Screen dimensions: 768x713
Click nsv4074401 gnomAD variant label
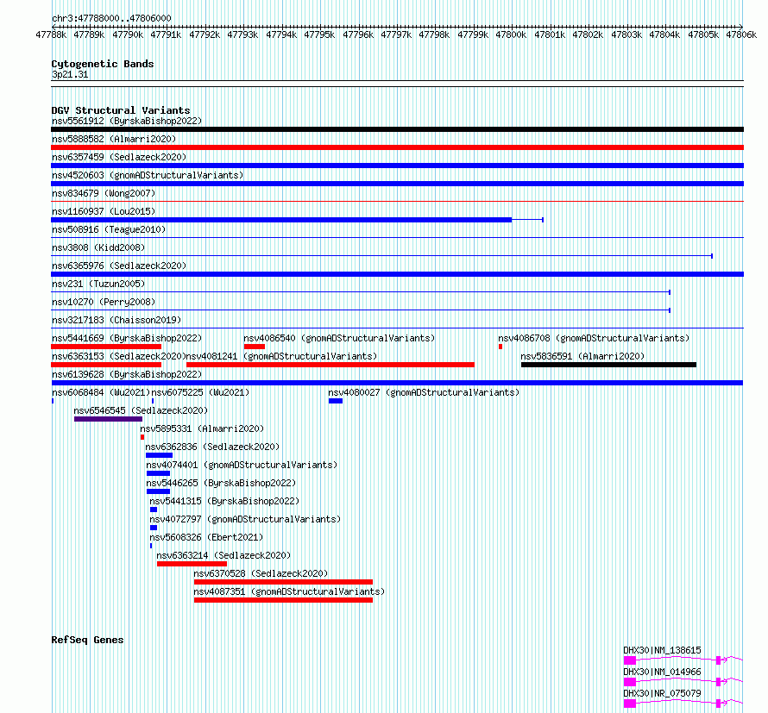242,465
